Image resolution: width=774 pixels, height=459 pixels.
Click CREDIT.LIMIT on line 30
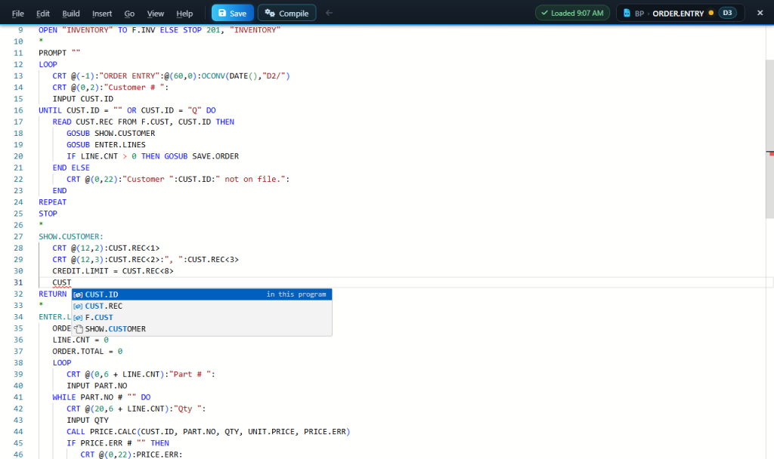(x=80, y=271)
